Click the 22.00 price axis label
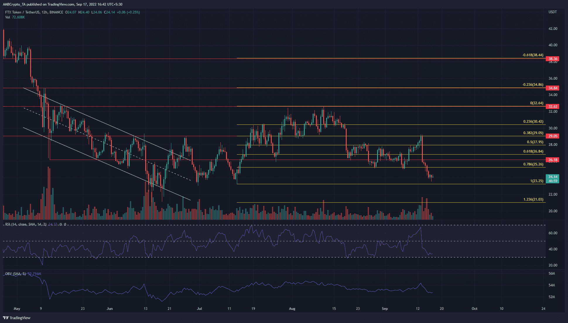Screen dimensions: 568x323 tap(553, 194)
